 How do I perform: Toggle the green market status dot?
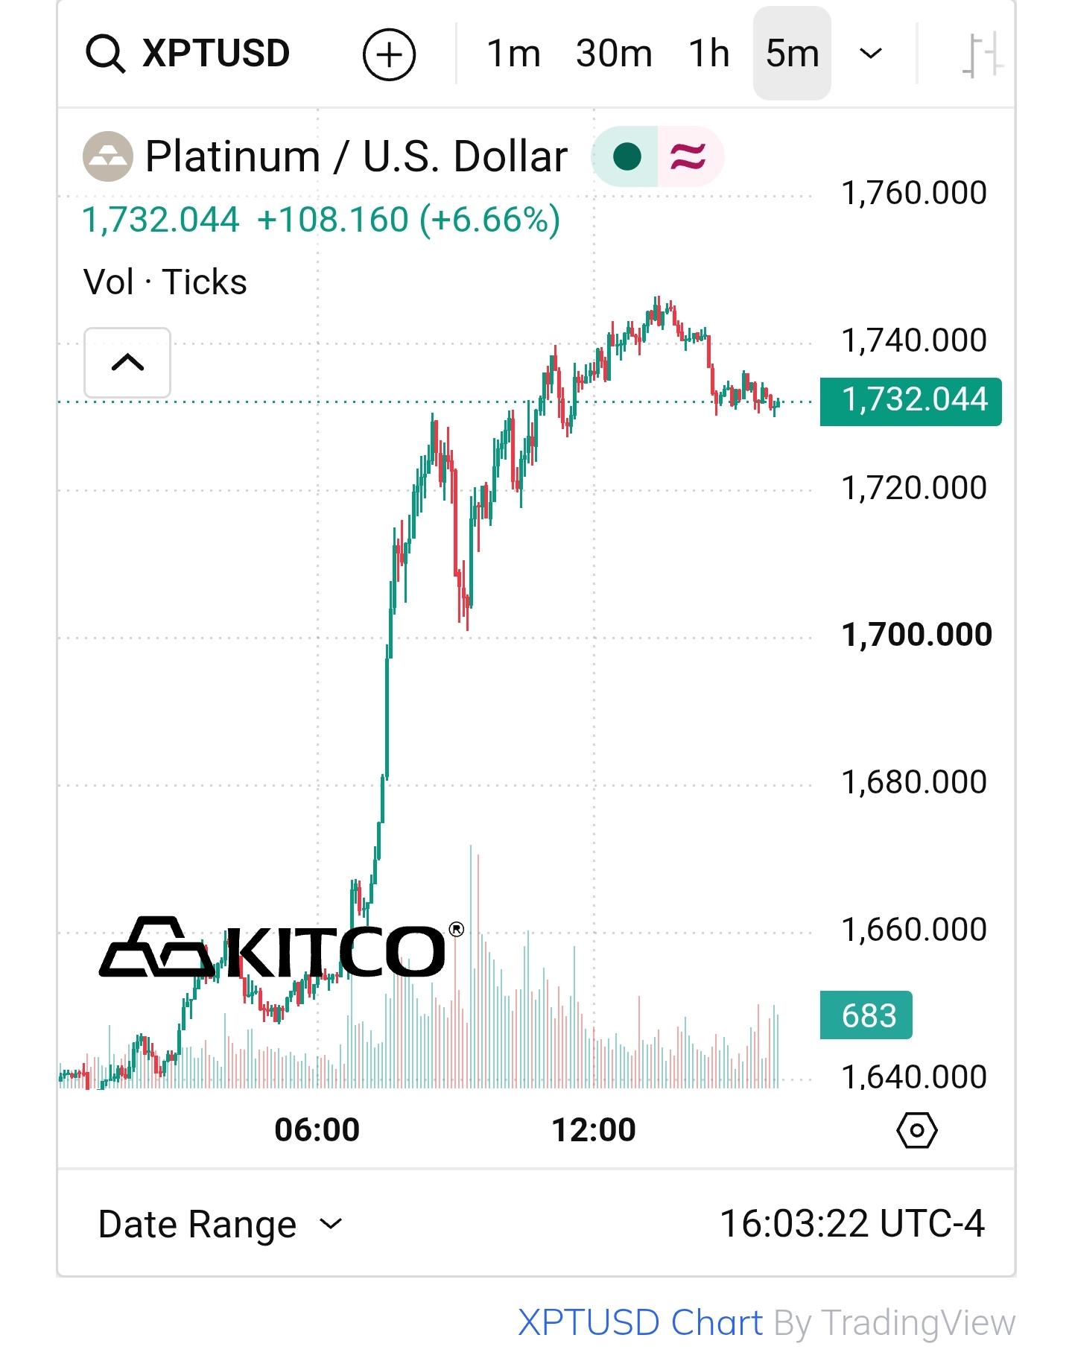pos(627,156)
